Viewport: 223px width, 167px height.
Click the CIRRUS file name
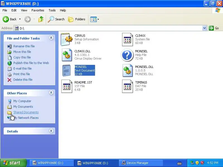80,36
